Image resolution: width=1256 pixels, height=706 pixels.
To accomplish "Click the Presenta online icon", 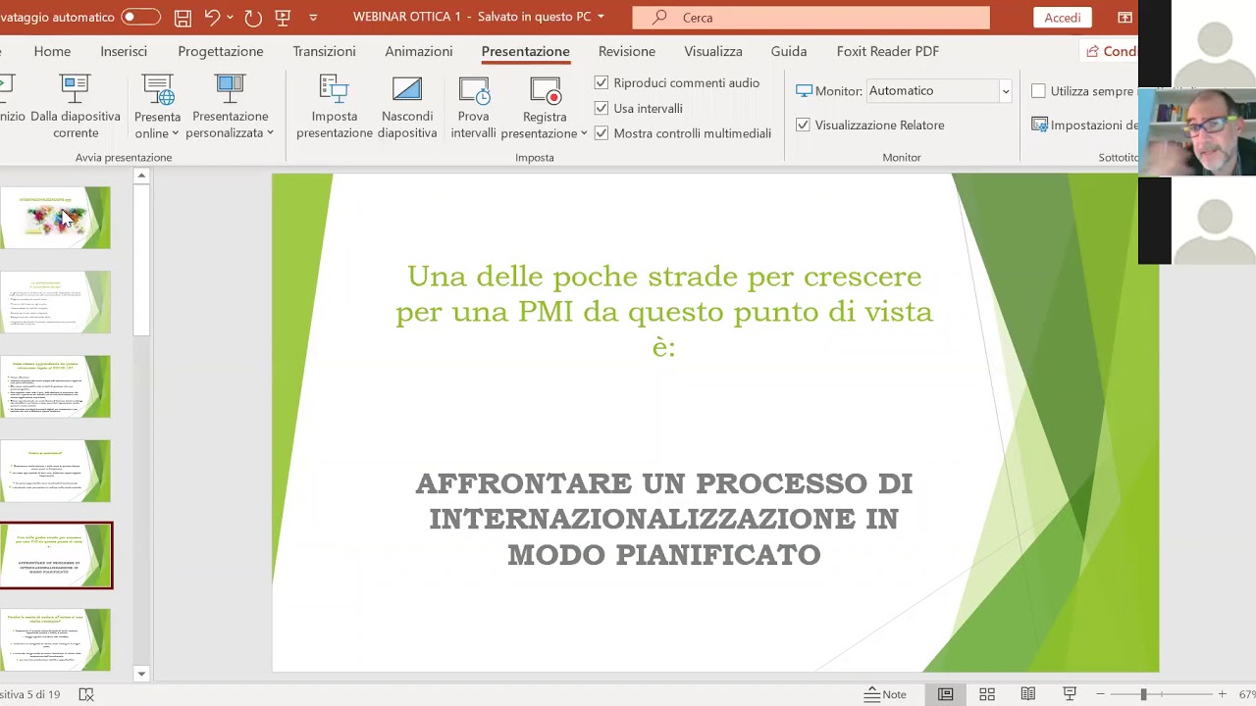I will (x=158, y=90).
